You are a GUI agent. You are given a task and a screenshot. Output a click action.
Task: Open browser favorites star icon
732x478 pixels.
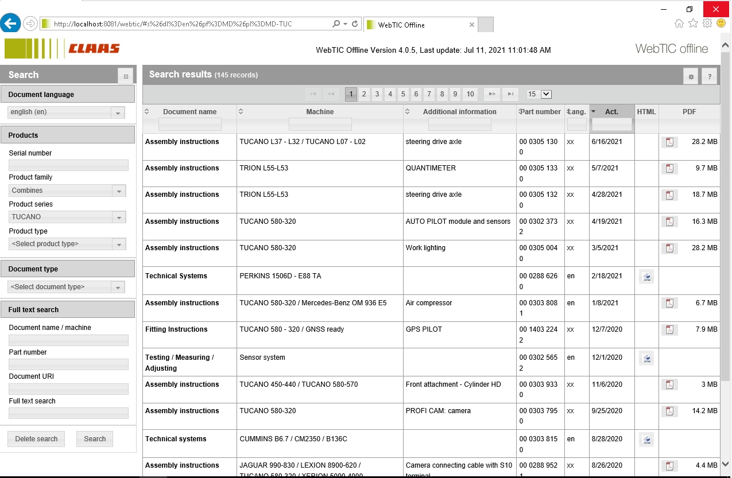point(693,24)
